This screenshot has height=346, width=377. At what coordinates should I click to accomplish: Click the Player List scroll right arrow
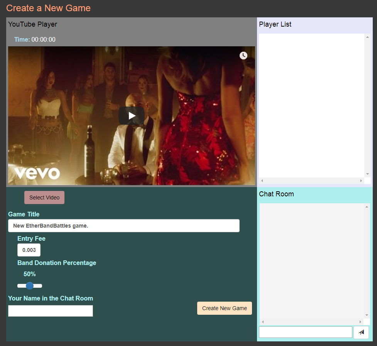tap(361, 181)
